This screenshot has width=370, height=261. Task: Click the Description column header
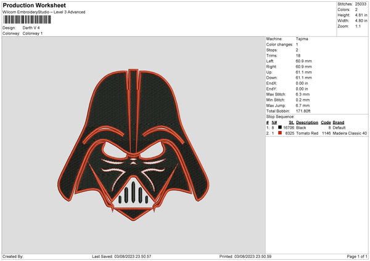(x=307, y=122)
